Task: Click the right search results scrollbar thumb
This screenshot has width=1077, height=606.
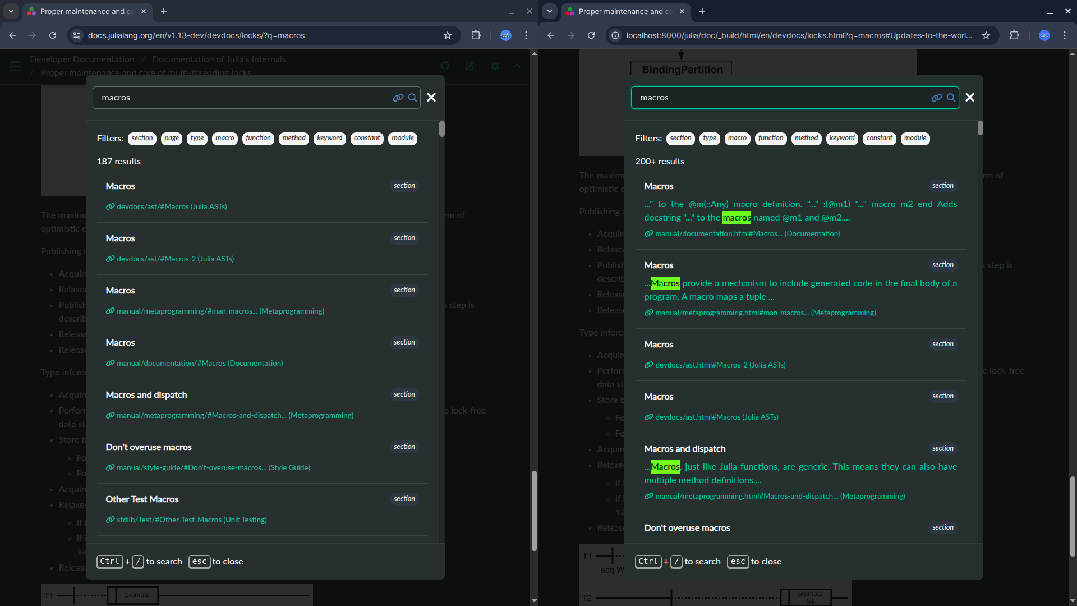Action: 980,128
